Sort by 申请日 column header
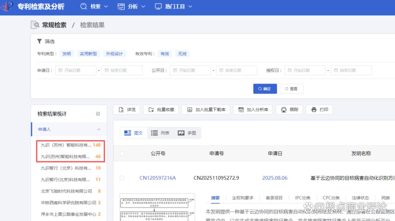Image resolution: width=395 pixels, height=221 pixels. coord(275,153)
